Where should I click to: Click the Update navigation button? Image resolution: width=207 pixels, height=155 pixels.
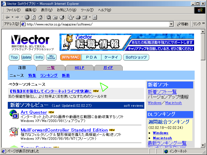coord(26,57)
